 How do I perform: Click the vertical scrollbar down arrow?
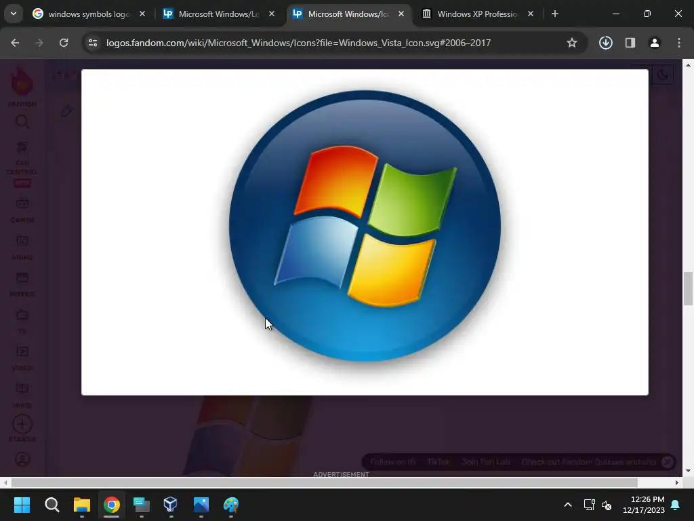pyautogui.click(x=688, y=471)
